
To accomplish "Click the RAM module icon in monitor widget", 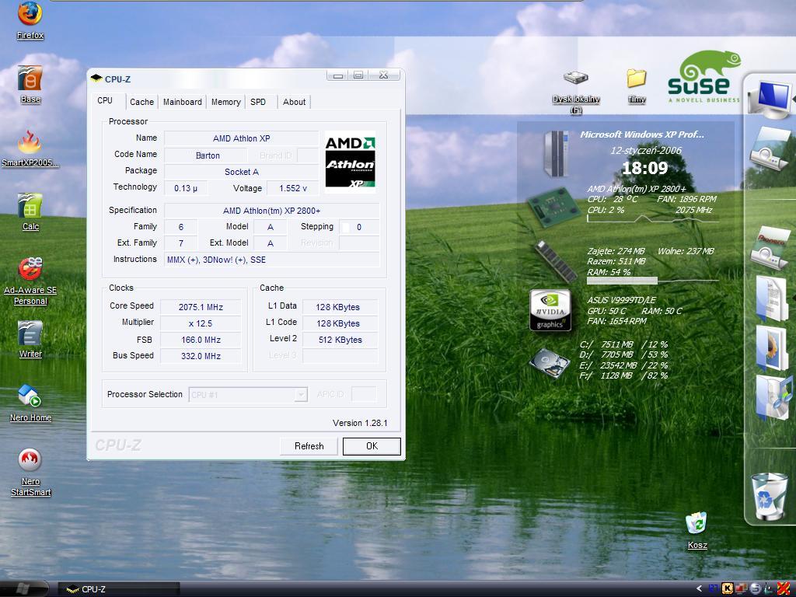I will click(557, 262).
